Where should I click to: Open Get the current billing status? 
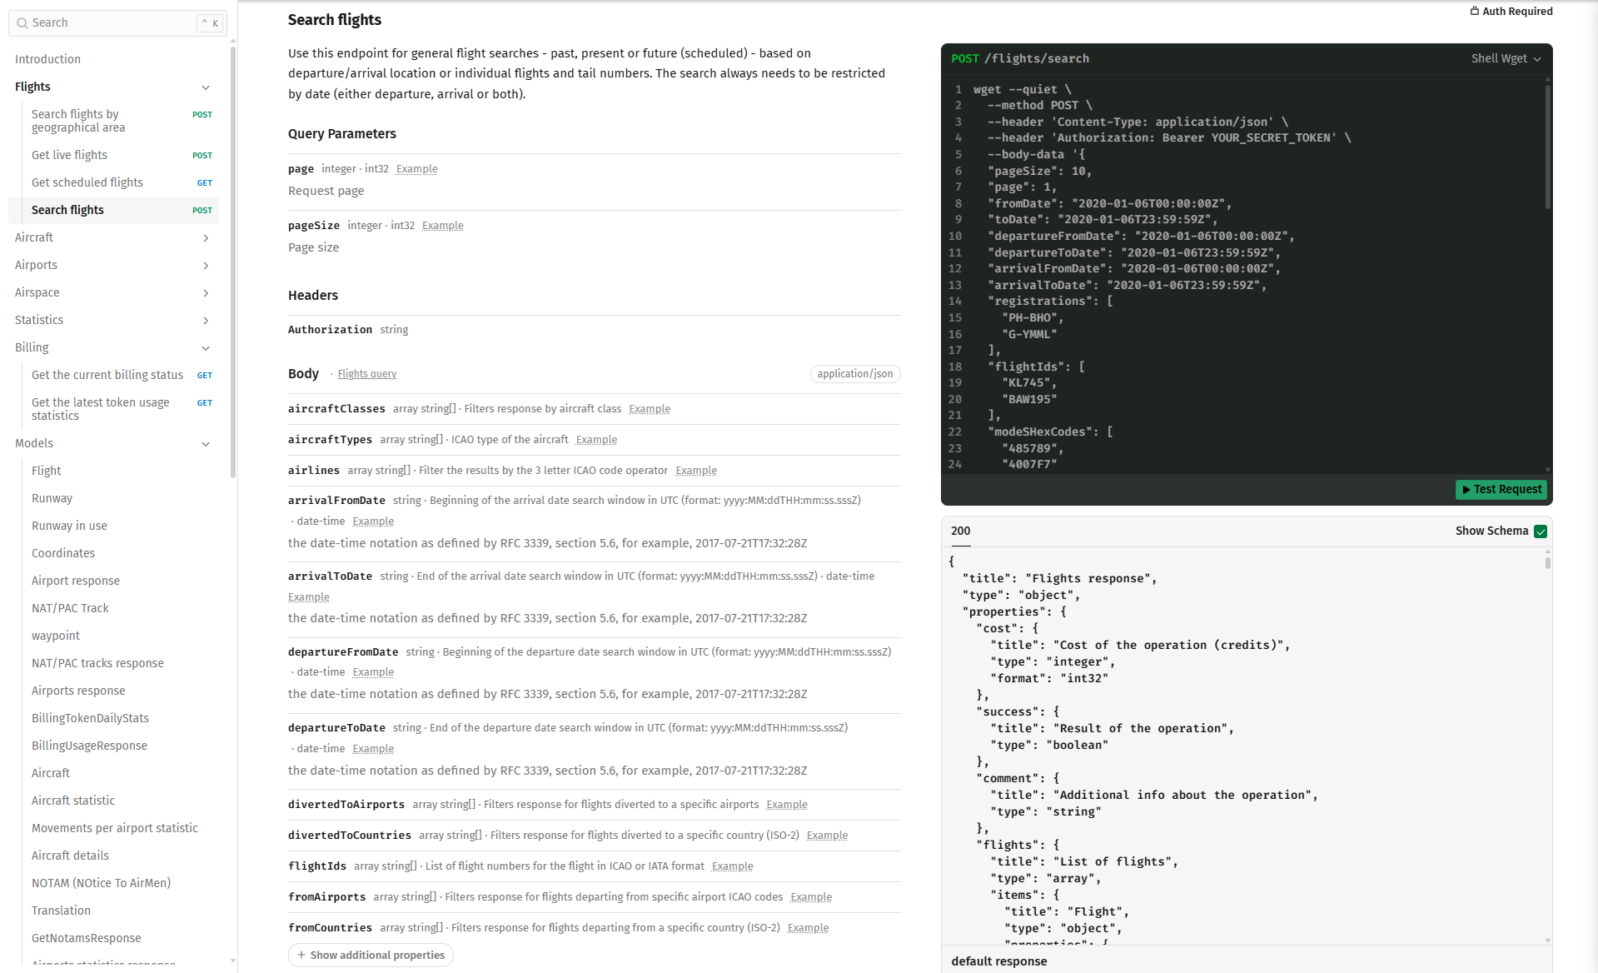[114, 375]
